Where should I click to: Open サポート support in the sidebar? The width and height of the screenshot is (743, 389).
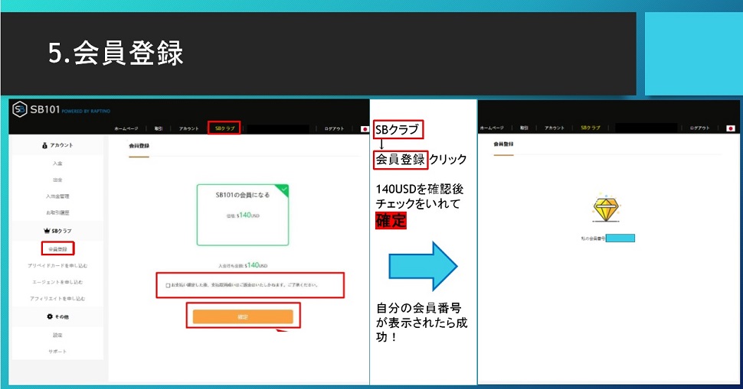pos(57,352)
